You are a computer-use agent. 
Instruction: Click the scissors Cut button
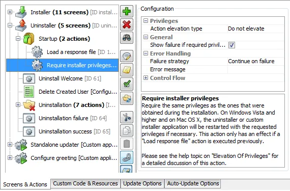[127, 117]
